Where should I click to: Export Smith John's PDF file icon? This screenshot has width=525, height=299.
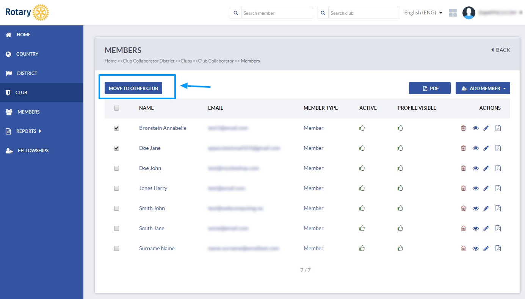(x=498, y=208)
